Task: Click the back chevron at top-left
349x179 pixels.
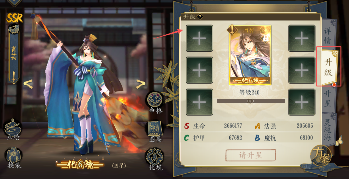Action: coord(15,3)
